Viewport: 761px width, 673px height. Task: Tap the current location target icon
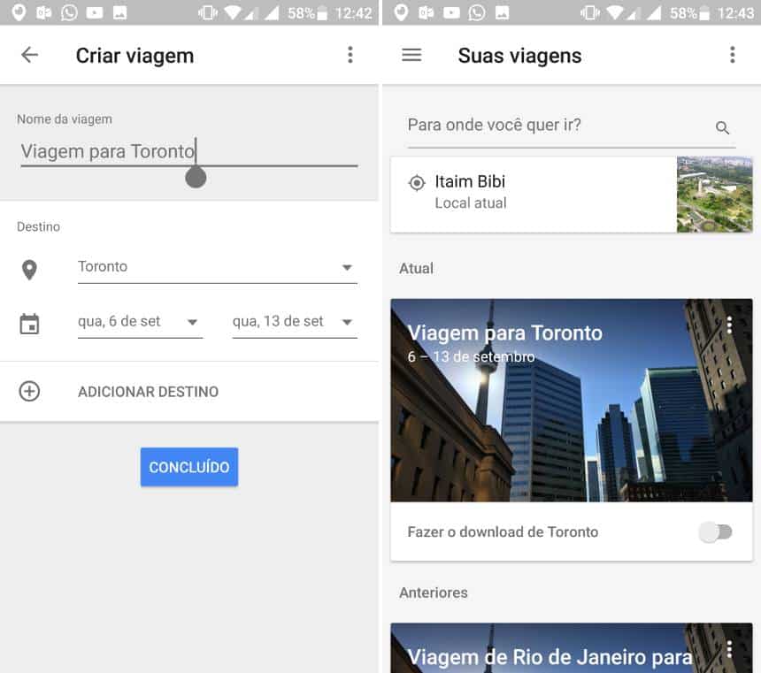[x=417, y=183]
